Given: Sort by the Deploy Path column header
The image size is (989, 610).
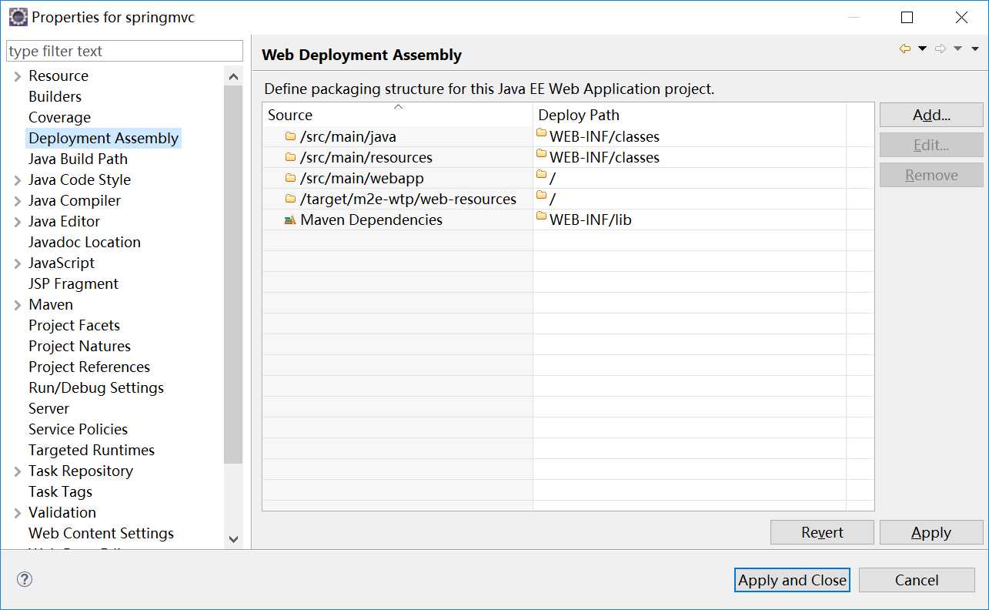Looking at the screenshot, I should pyautogui.click(x=690, y=115).
